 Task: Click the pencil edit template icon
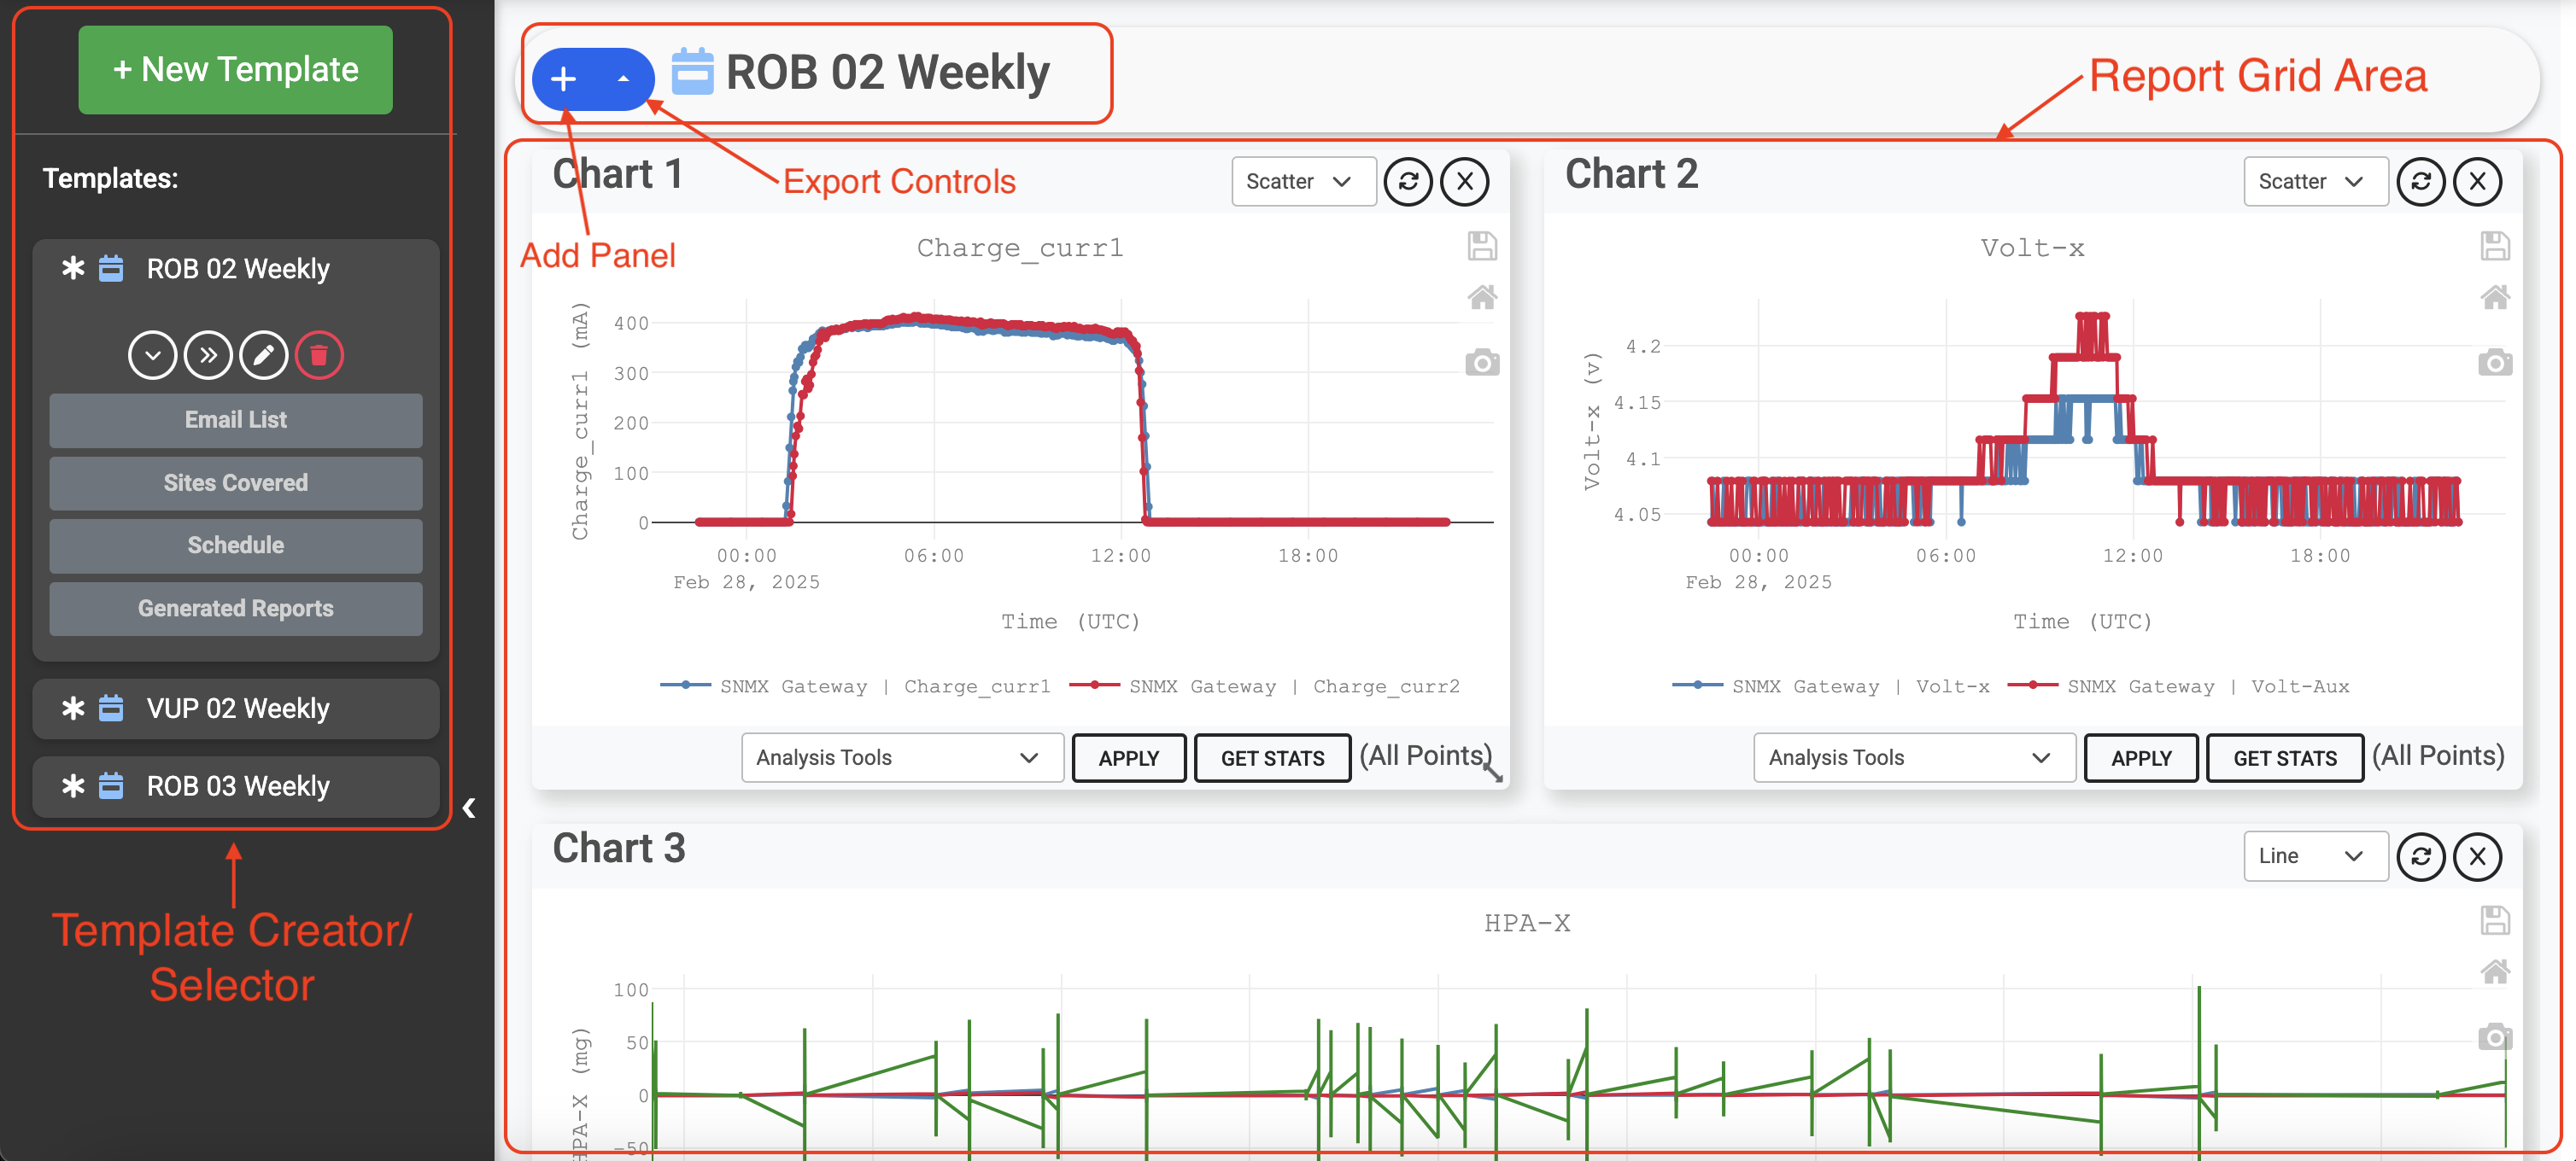click(264, 354)
